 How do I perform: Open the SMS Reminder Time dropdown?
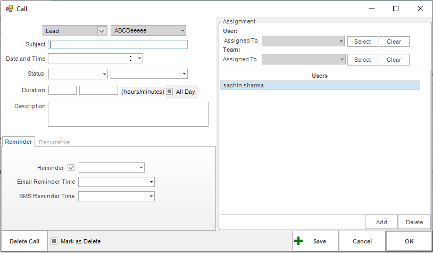pyautogui.click(x=151, y=197)
